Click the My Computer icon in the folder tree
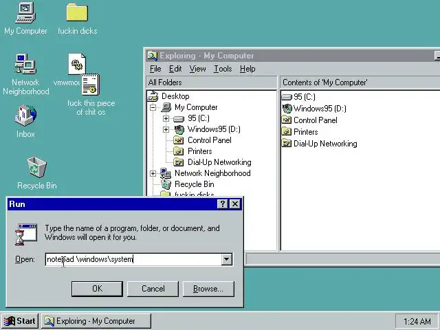The image size is (440, 330). click(x=166, y=107)
